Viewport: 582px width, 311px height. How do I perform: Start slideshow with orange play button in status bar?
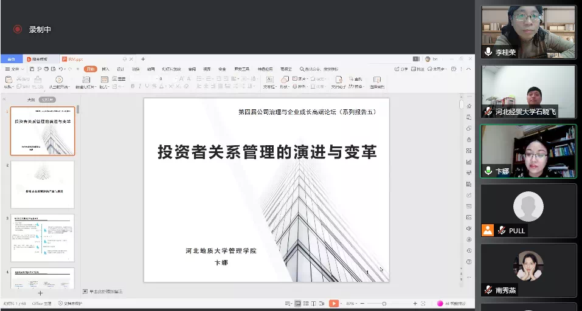[x=334, y=303]
